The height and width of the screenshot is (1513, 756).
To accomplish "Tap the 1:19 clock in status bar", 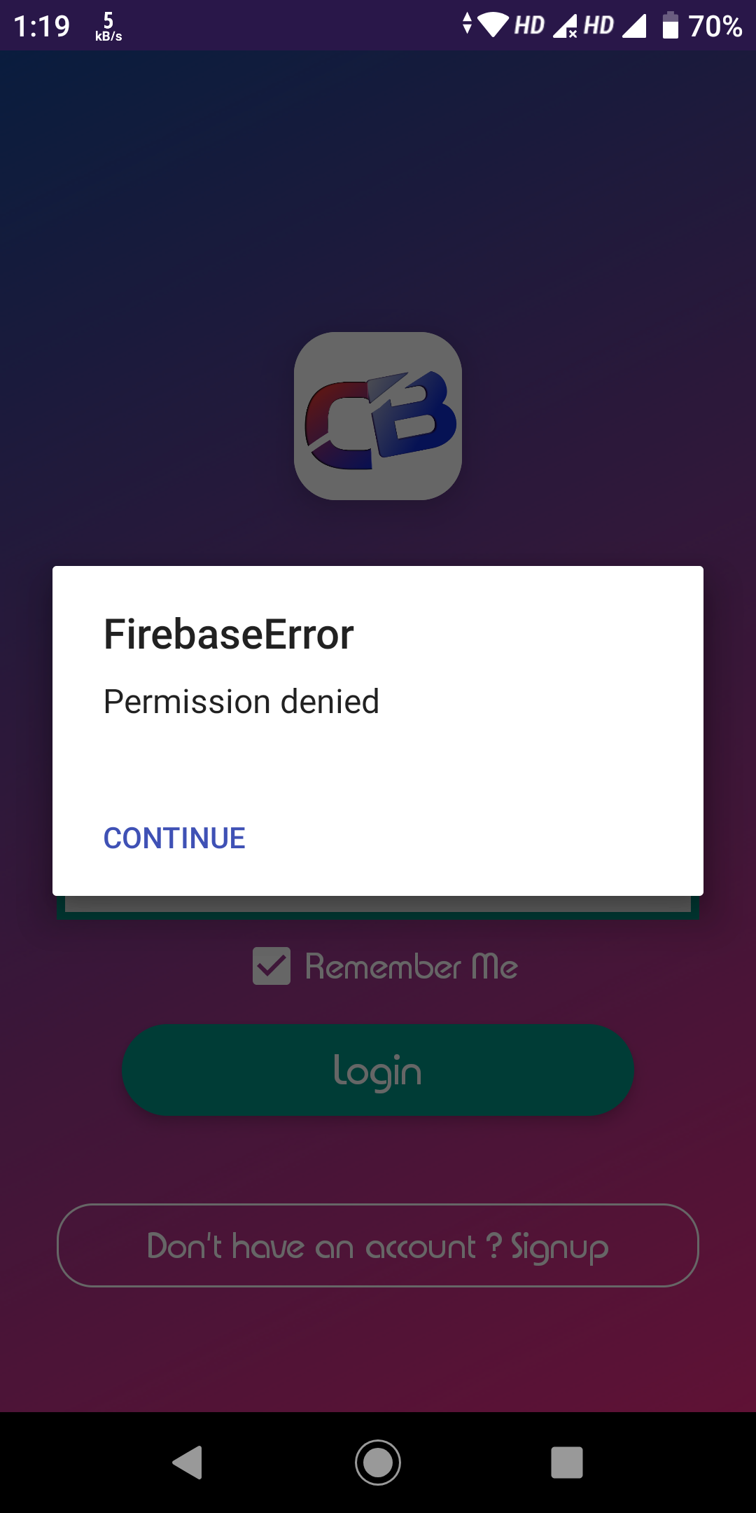I will point(42,27).
